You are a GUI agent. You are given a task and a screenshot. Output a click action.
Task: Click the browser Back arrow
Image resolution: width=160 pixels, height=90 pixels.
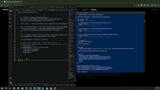coord(2,5)
